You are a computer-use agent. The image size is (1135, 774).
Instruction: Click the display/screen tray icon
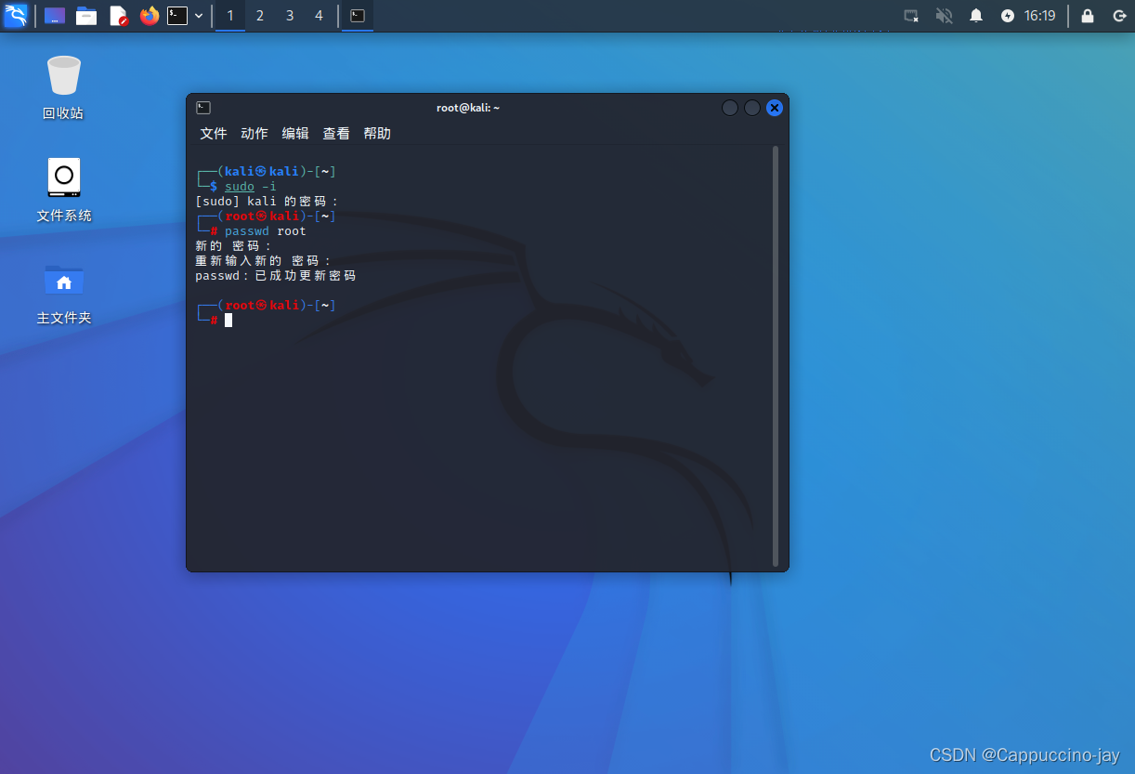point(912,16)
